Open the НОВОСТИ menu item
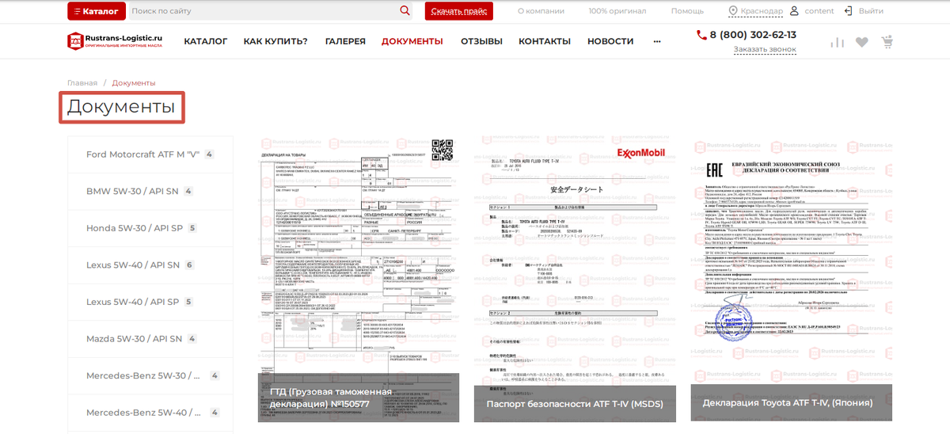 tap(610, 41)
